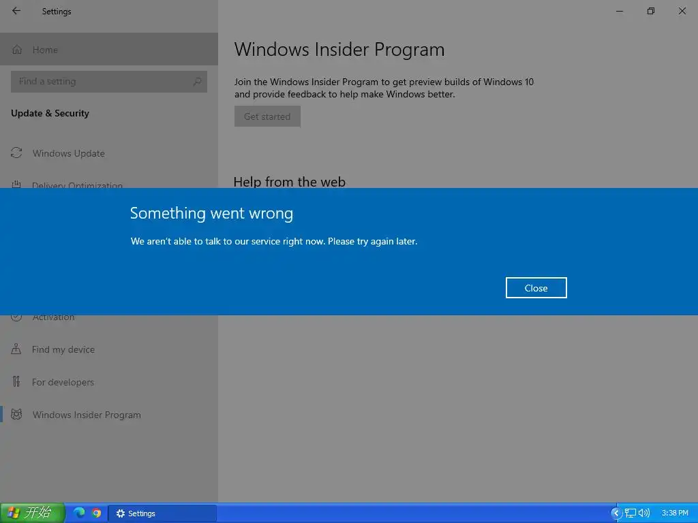
Task: Click the search magnifier icon
Action: point(197,82)
